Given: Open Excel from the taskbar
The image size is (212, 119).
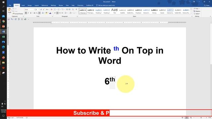Looking at the screenshot, I should click(x=3, y=37).
